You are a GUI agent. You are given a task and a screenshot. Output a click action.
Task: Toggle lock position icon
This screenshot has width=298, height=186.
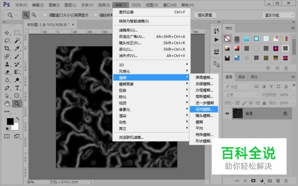pos(251,103)
